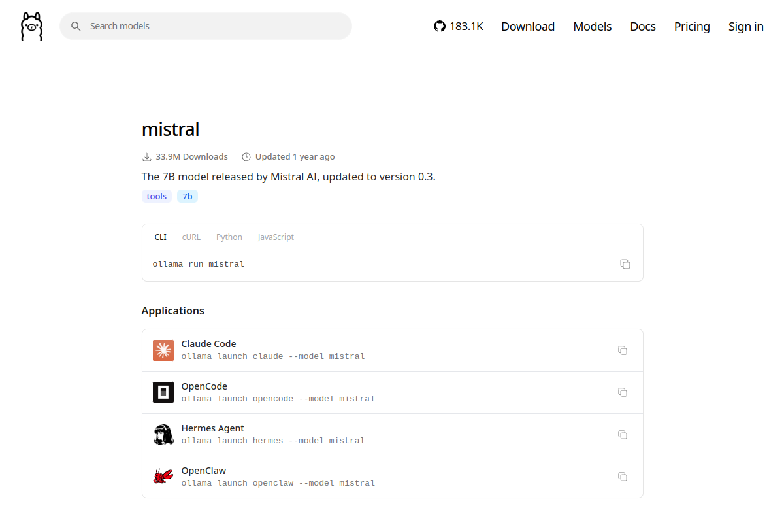Click the "Updated 1 year ago" text

[295, 157]
